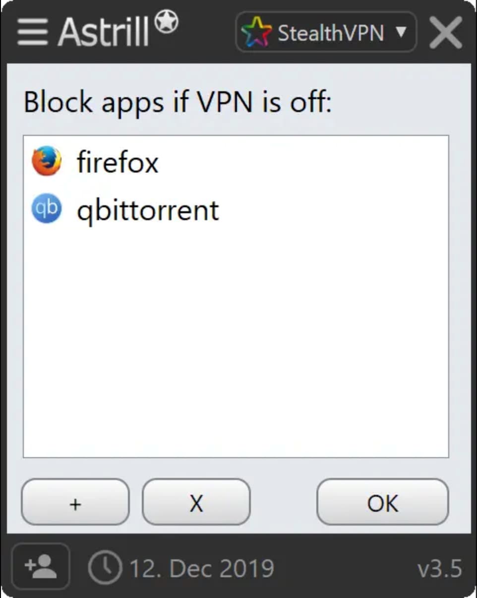Add an app with the plus button
Viewport: 477px width, 598px height.
75,502
